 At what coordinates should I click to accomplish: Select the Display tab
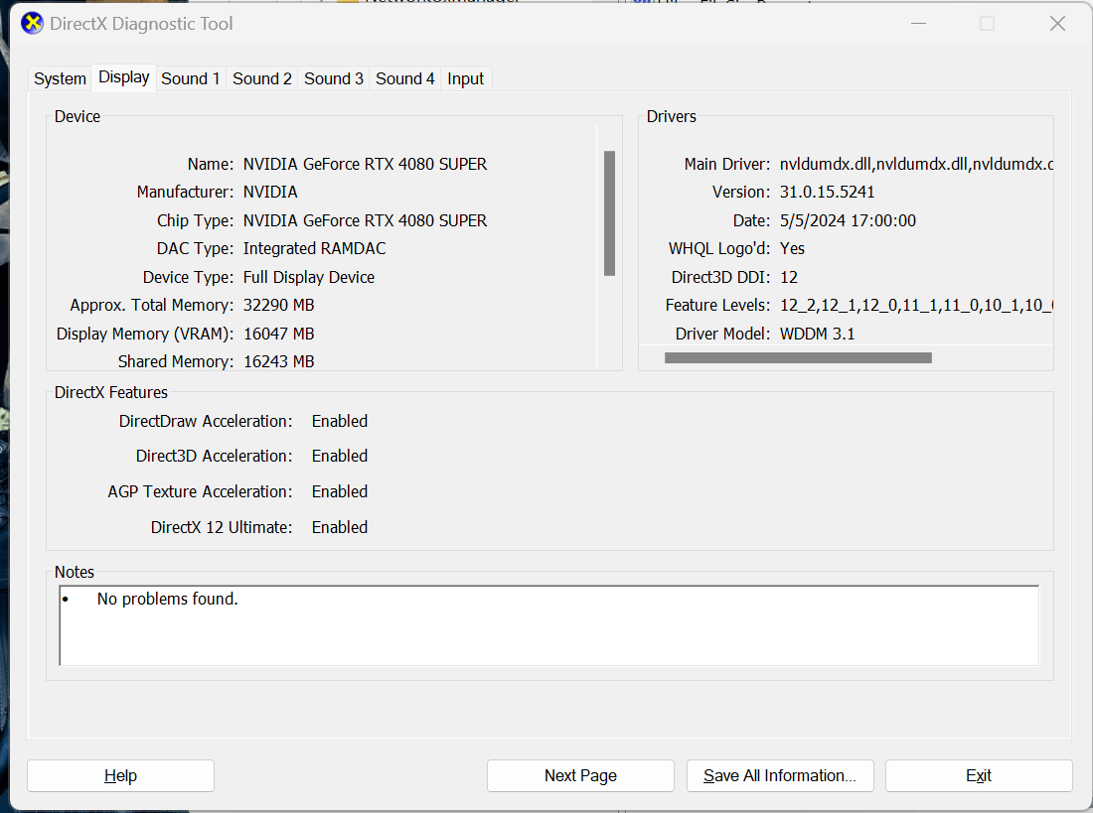click(x=124, y=77)
